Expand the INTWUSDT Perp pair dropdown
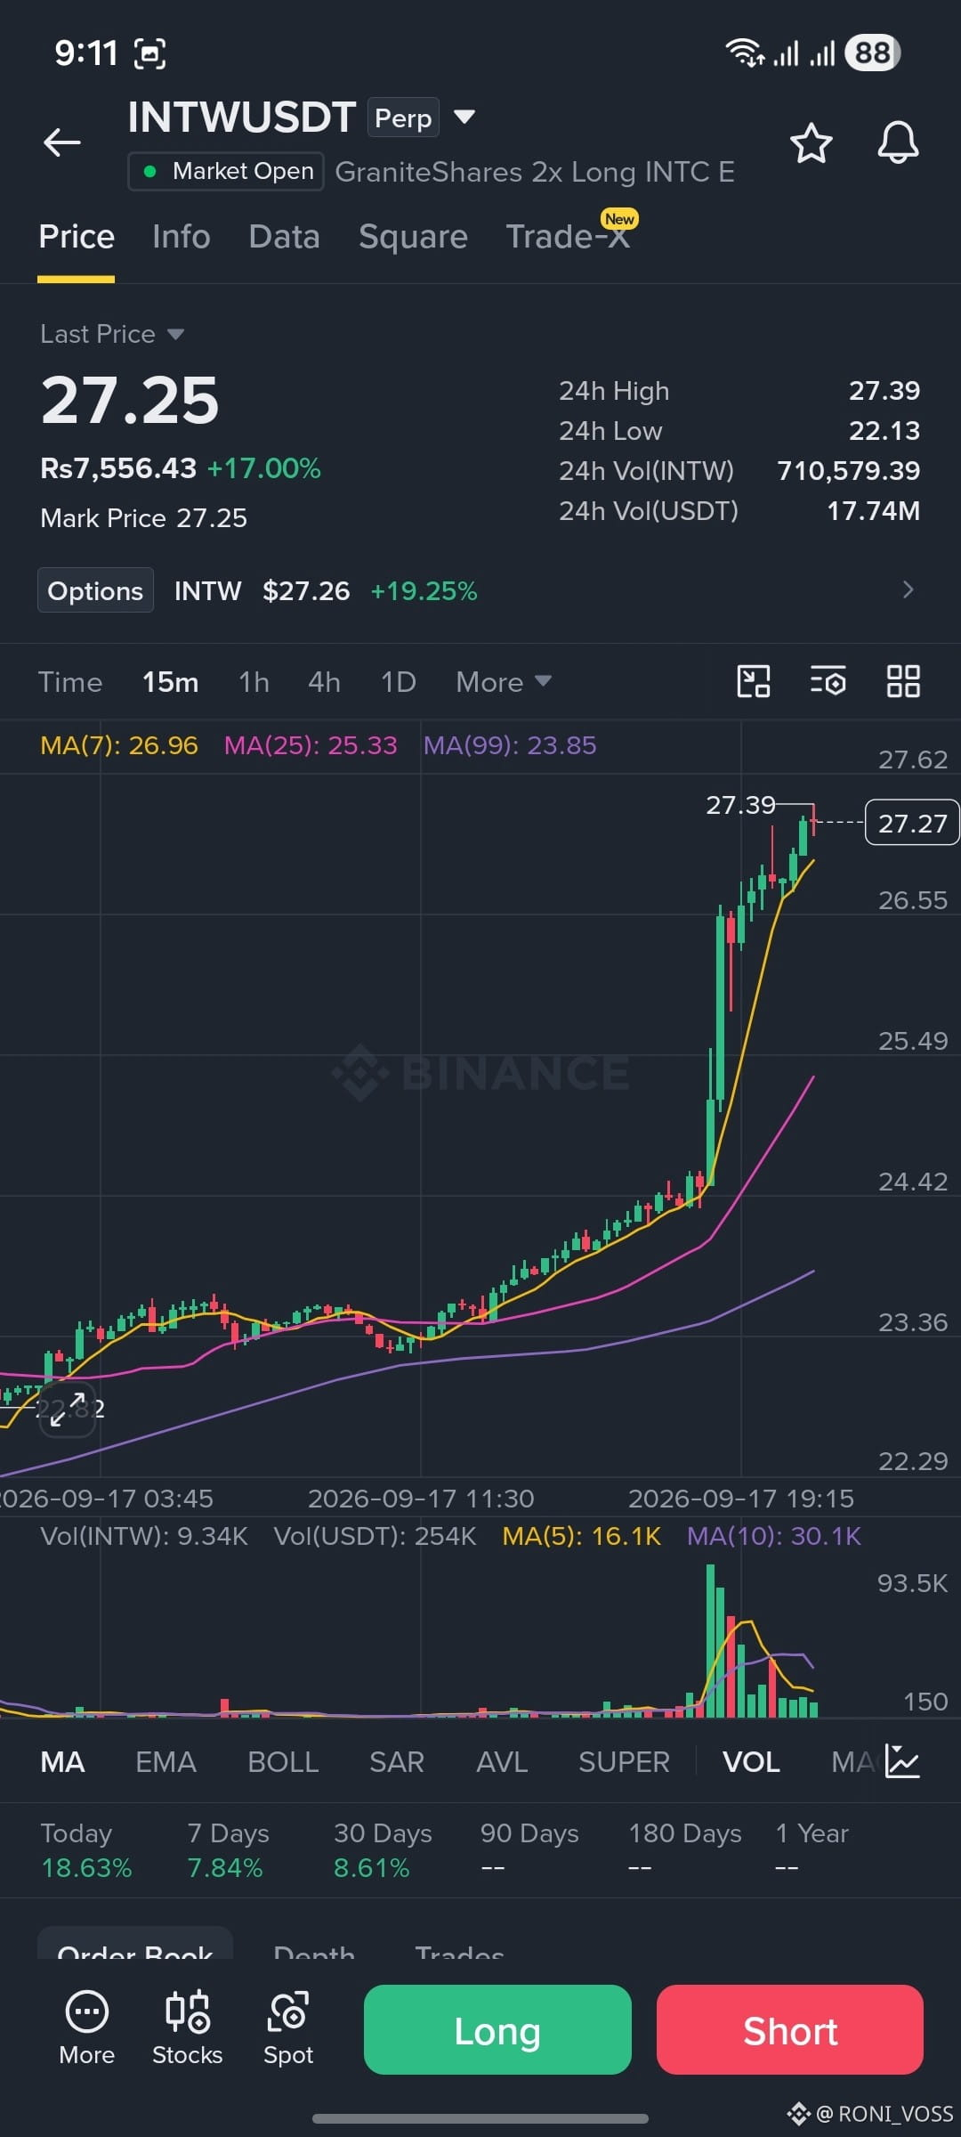 [464, 117]
